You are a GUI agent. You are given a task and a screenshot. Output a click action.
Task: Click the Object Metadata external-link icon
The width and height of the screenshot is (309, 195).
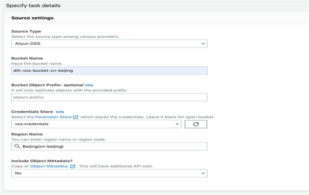click(73, 166)
